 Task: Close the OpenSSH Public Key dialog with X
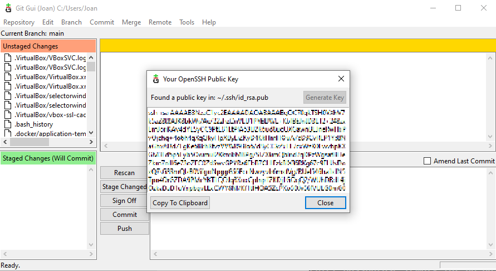pos(341,79)
